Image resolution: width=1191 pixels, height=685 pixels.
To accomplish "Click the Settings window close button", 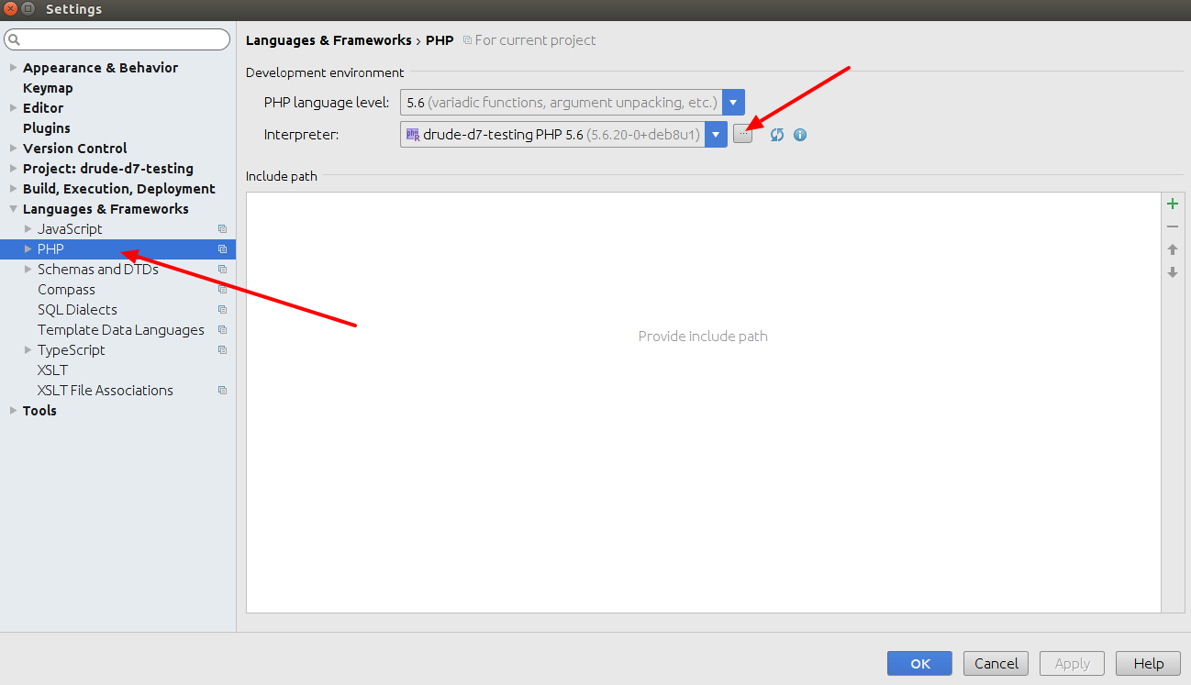I will tap(11, 9).
